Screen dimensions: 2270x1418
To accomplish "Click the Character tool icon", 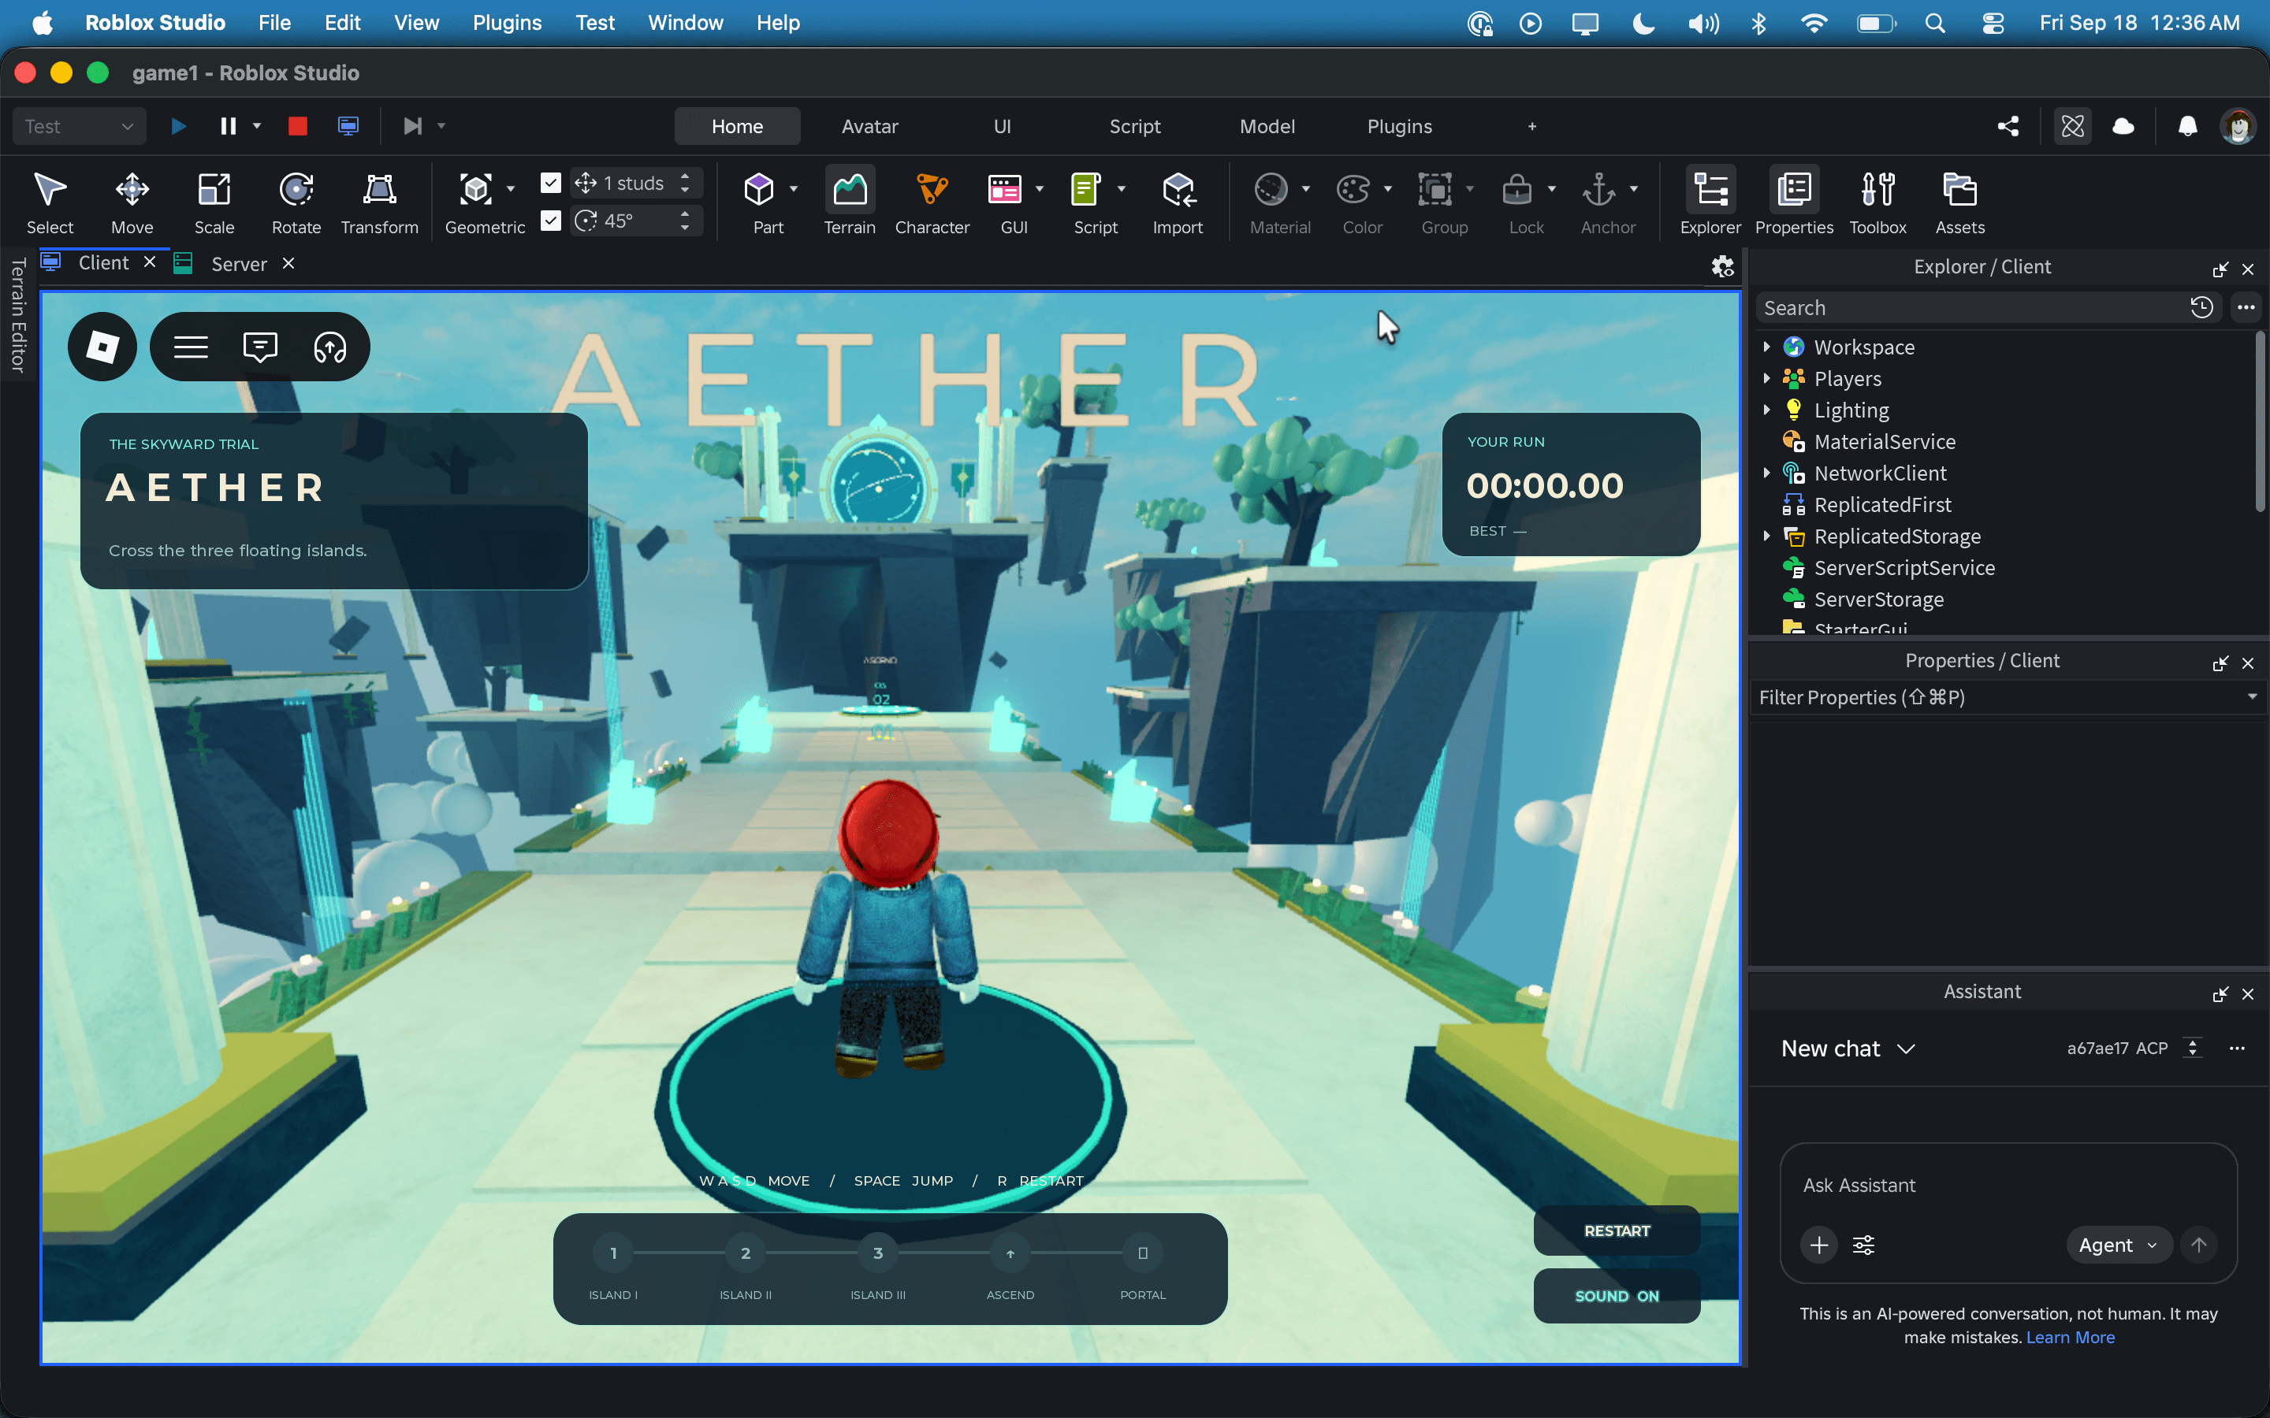I will point(932,189).
